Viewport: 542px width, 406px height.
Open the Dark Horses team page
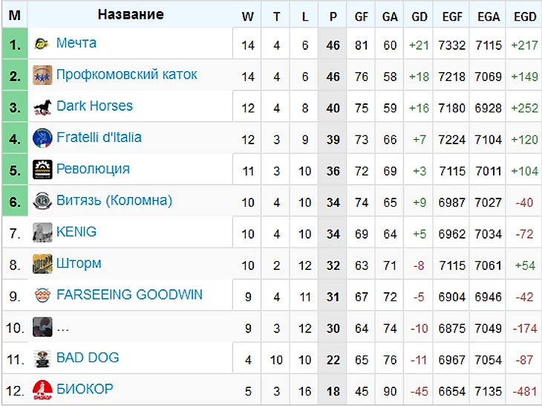[94, 106]
